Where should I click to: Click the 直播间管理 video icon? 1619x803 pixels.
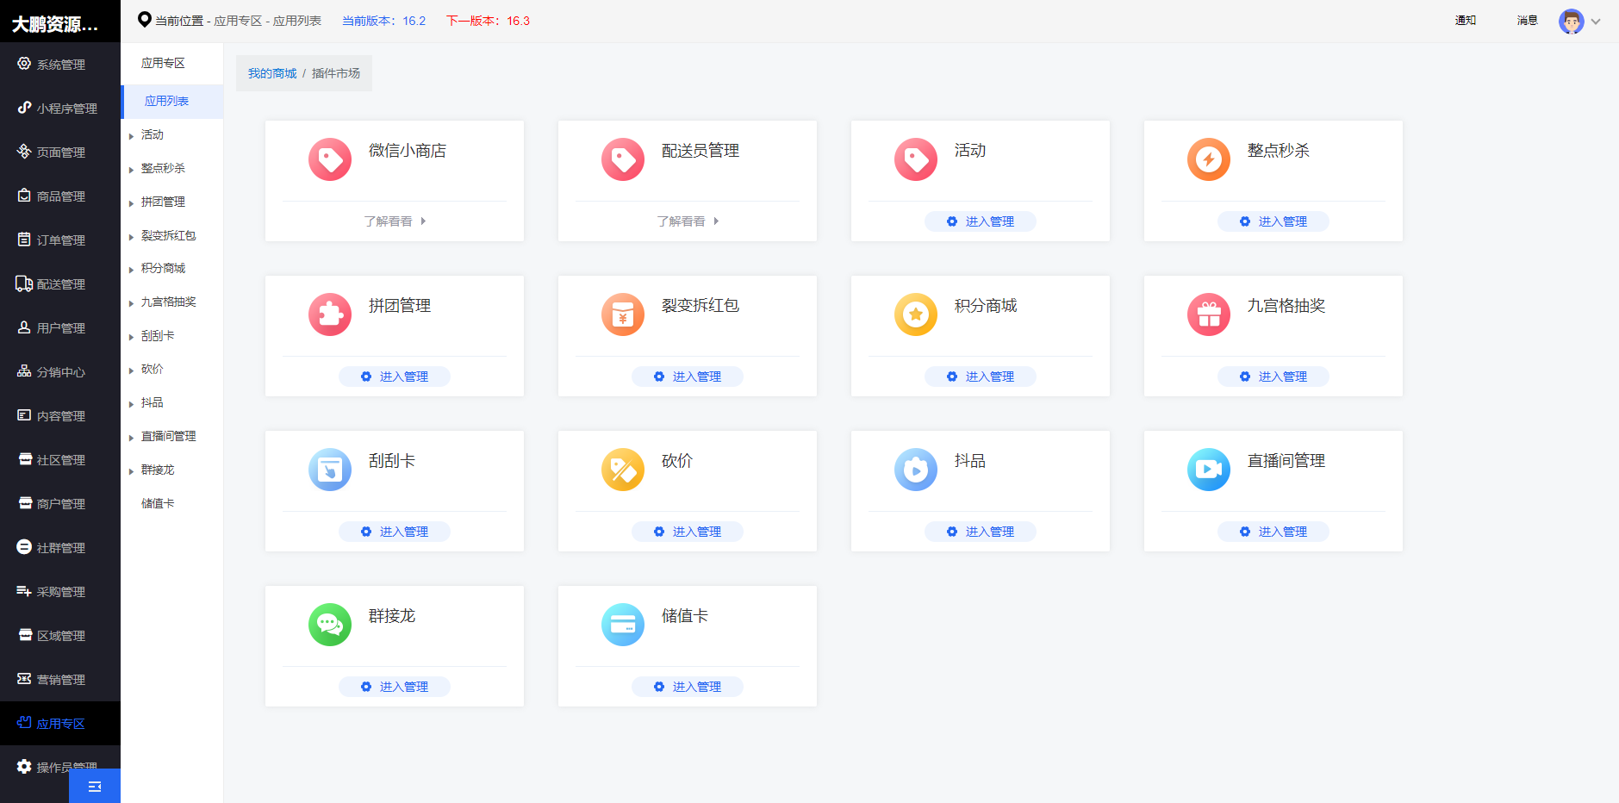tap(1209, 470)
